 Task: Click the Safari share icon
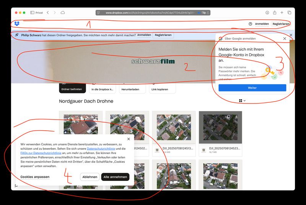coord(274,13)
